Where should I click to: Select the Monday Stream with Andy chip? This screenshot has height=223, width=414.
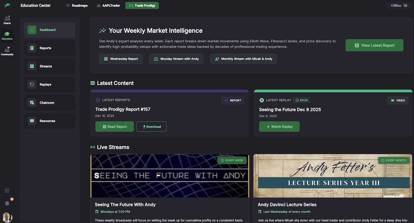176,59
